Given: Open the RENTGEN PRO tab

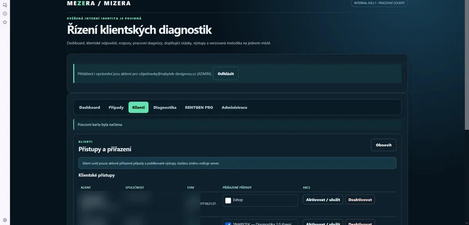Looking at the screenshot, I should 199,107.
